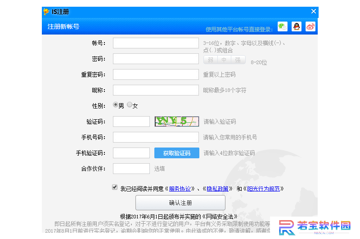Image resolution: width=360 pixels, height=239 pixels.
Task: Click the 手机验证码 input box
Action: 131,153
